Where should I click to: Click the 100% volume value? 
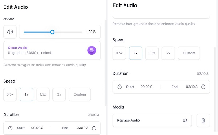coord(91,32)
